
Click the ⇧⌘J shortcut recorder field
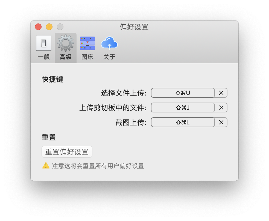(183, 107)
